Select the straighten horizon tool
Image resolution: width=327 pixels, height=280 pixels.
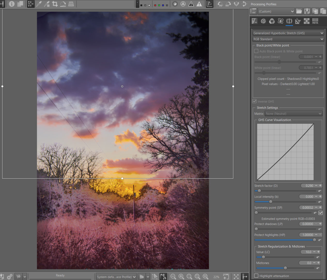click(63, 4)
